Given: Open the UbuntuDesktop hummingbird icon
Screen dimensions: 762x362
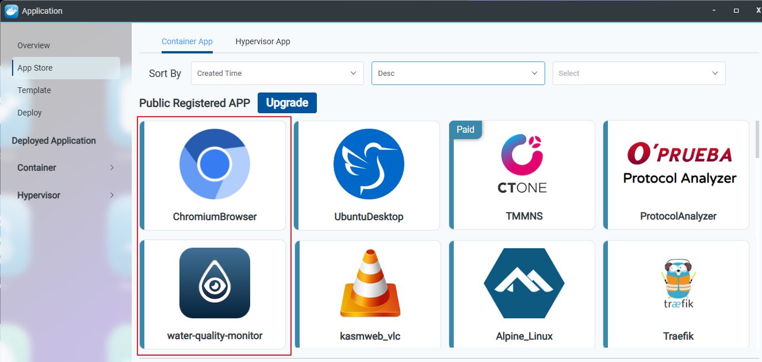Looking at the screenshot, I should pyautogui.click(x=369, y=164).
